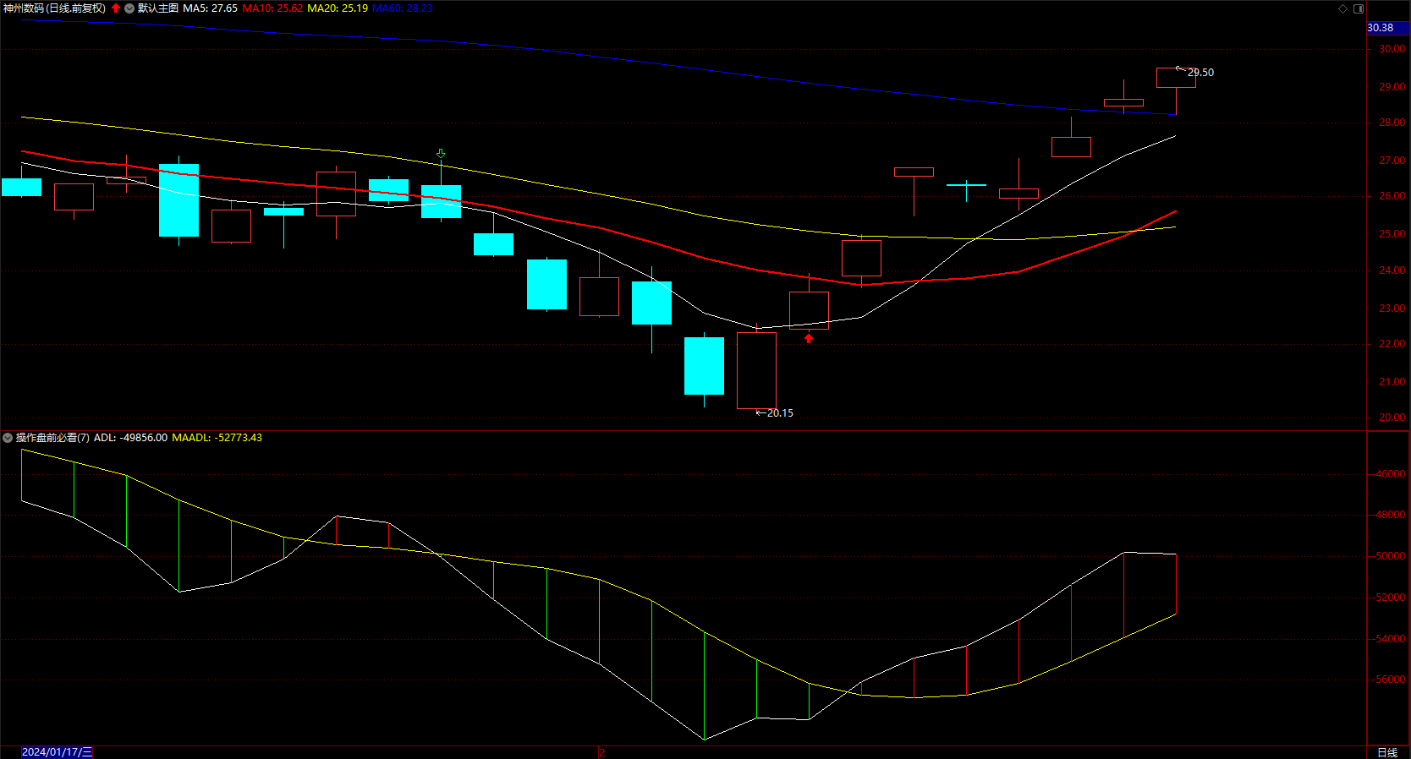The image size is (1411, 759).
Task: Click the MAADL: -52773.43 value
Action: pos(217,438)
